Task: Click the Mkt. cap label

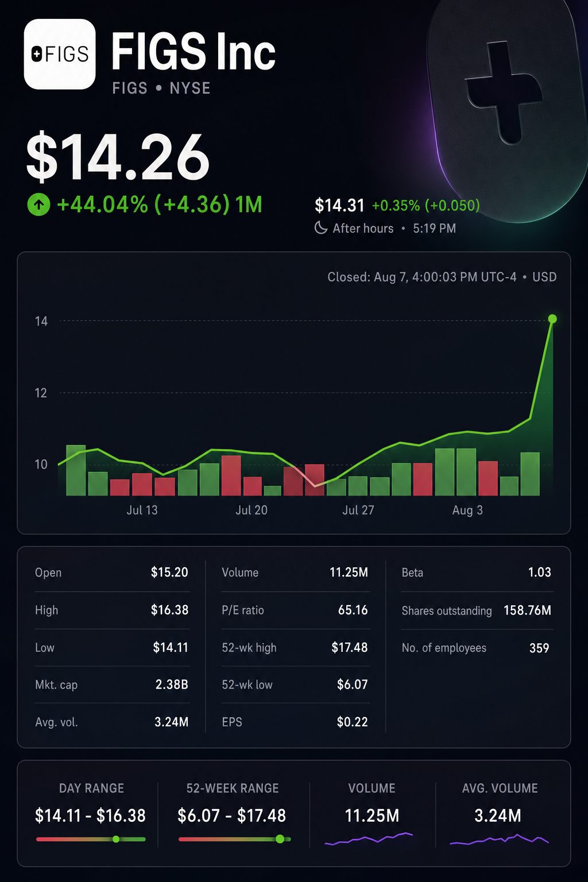Action: pyautogui.click(x=56, y=684)
